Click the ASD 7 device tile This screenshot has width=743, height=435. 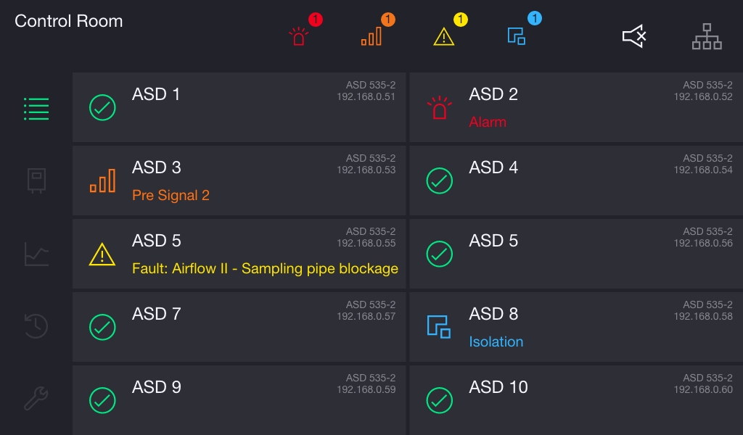(239, 327)
